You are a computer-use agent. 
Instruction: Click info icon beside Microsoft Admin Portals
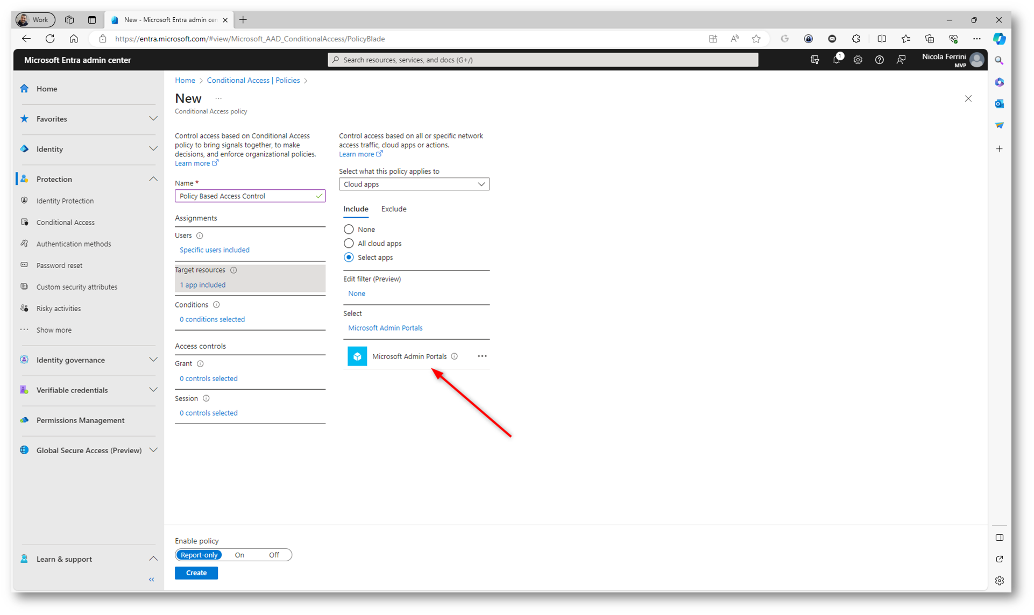tap(455, 356)
